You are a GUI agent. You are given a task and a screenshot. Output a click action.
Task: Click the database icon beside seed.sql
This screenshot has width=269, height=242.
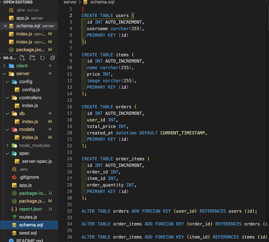pos(14,233)
